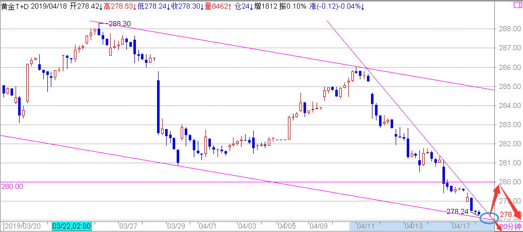Click the 280.00 price axis label on right
This screenshot has width=523, height=232.
tap(509, 182)
